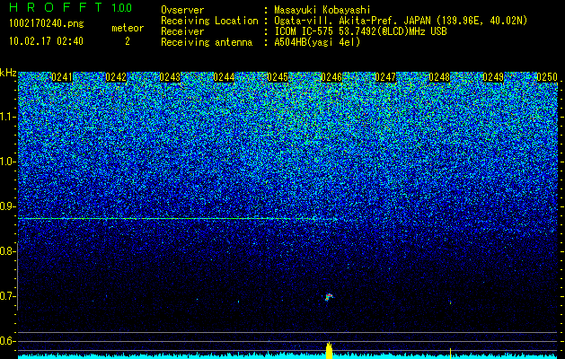The height and width of the screenshot is (359, 565).
Task: Click the bright meteor echo near 0.7 kHz
Action: (x=329, y=297)
